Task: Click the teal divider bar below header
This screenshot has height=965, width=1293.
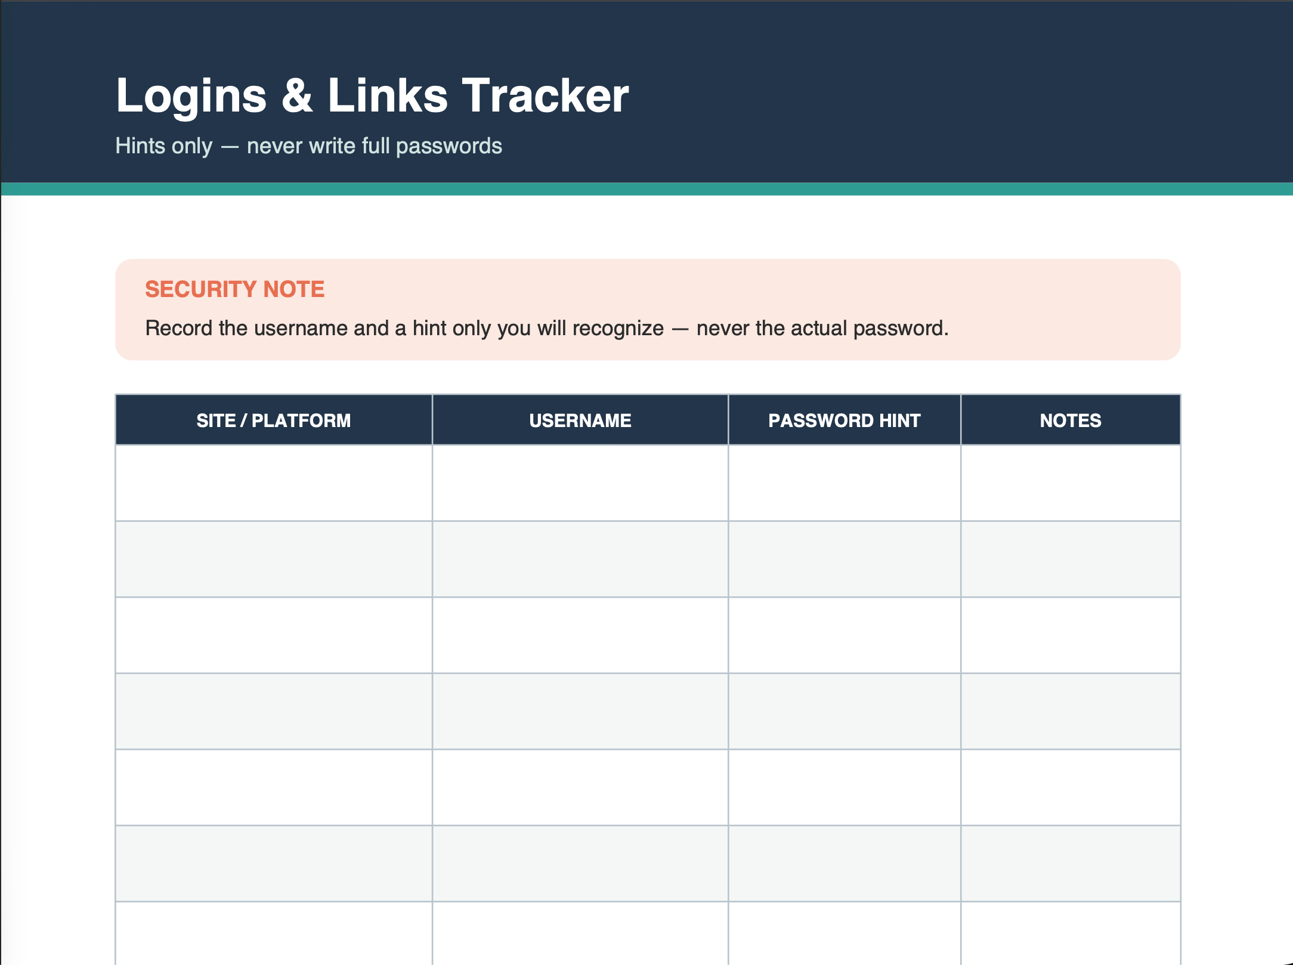Action: (646, 189)
